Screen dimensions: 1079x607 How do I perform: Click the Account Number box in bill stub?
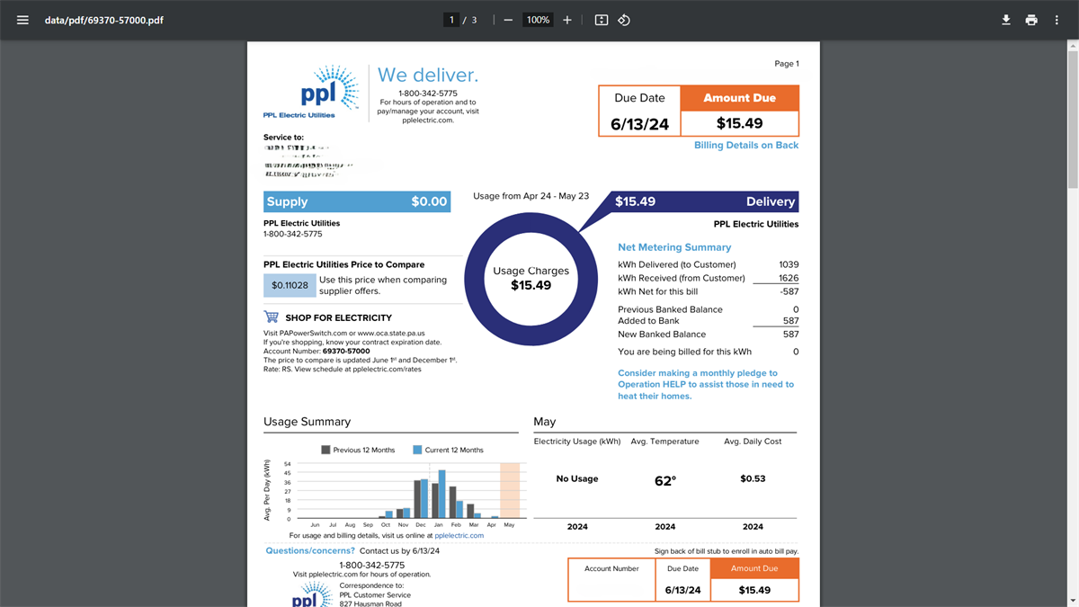pyautogui.click(x=611, y=580)
